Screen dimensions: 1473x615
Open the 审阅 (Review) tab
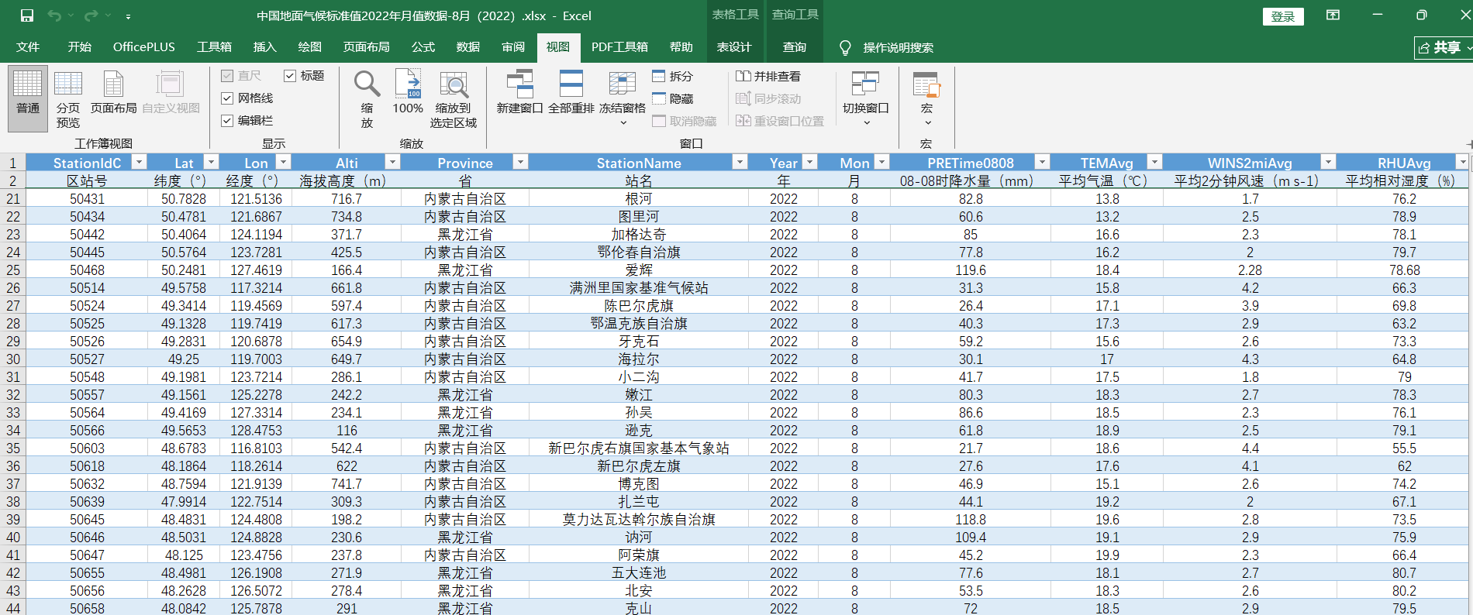[x=512, y=47]
